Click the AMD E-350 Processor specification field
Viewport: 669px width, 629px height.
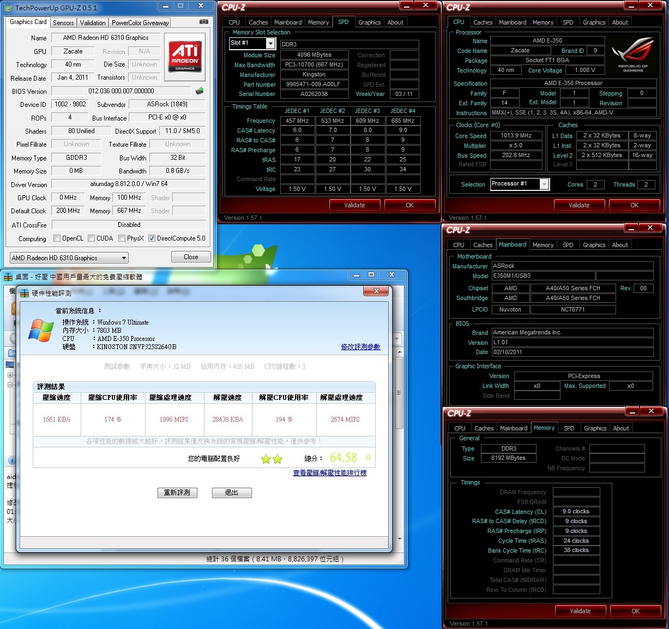tap(574, 83)
